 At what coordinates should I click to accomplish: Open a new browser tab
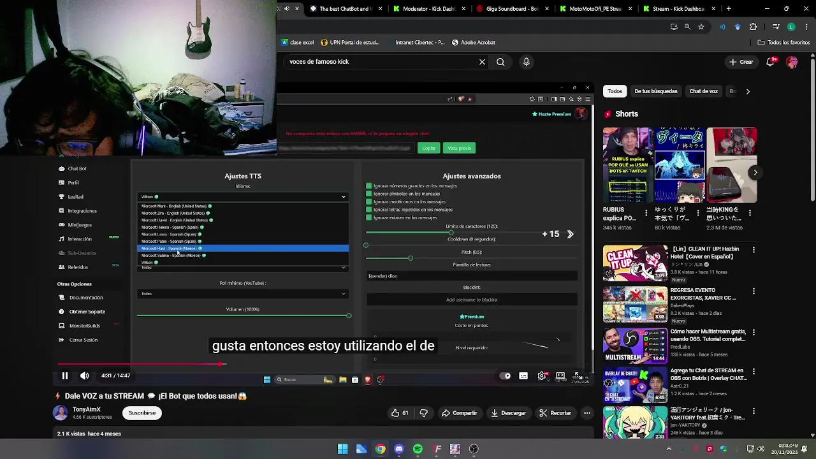(729, 9)
